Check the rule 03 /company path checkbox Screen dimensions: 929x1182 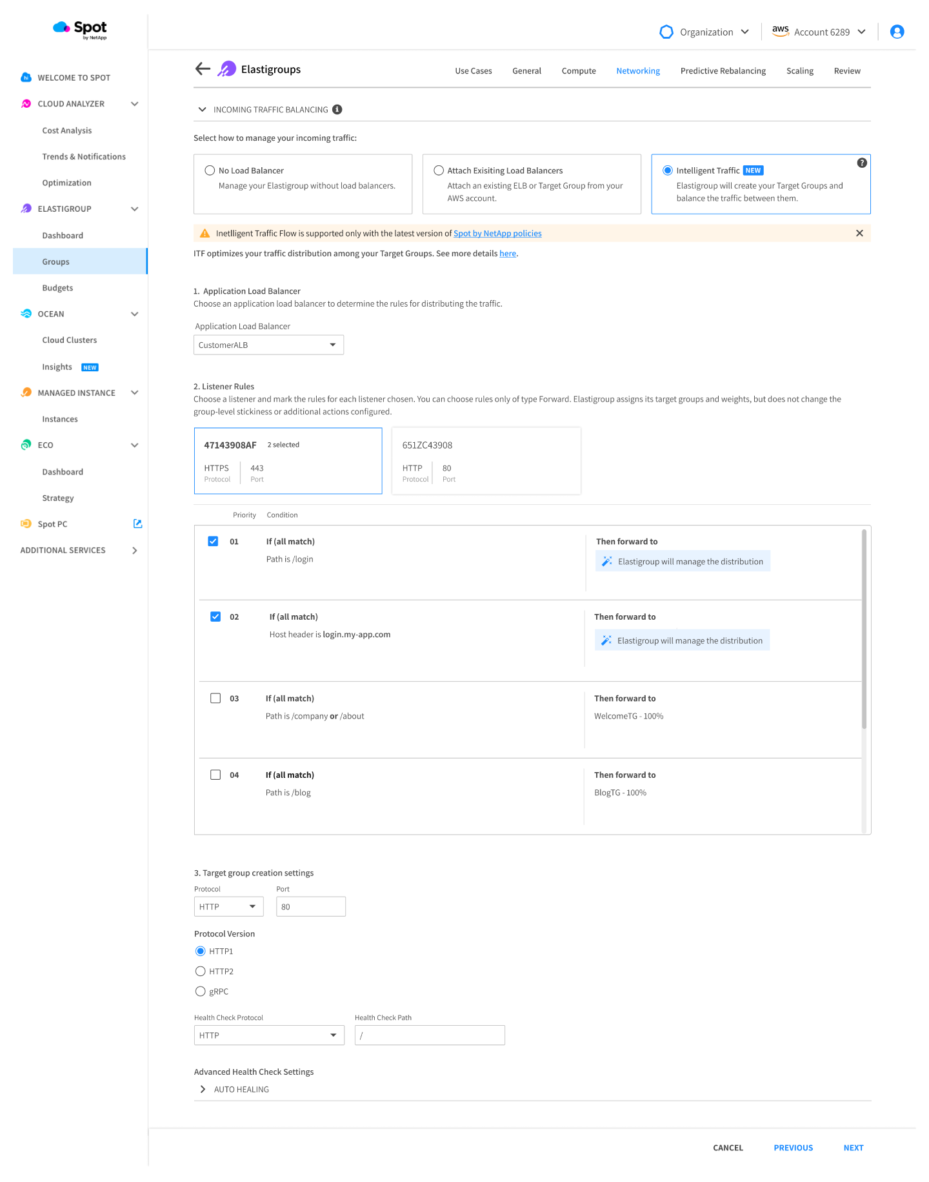click(x=215, y=698)
